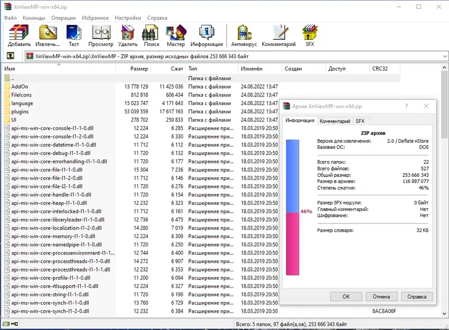This screenshot has height=330, width=449.
Task: Click the scrollbar down arrow
Action: [x=444, y=314]
